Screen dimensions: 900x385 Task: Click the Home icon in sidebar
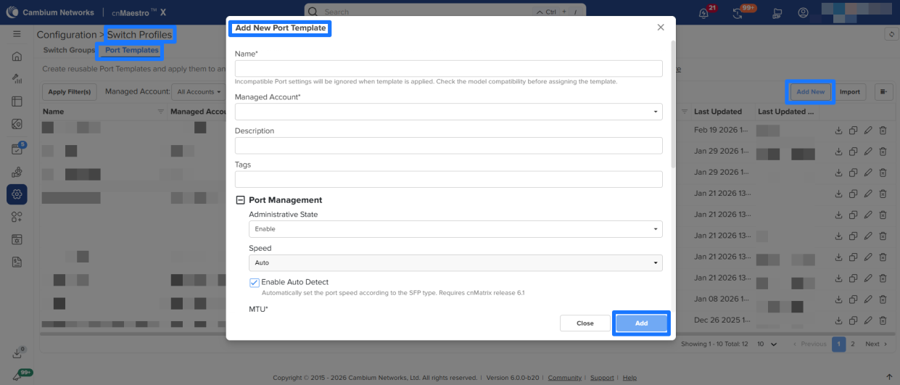tap(17, 57)
